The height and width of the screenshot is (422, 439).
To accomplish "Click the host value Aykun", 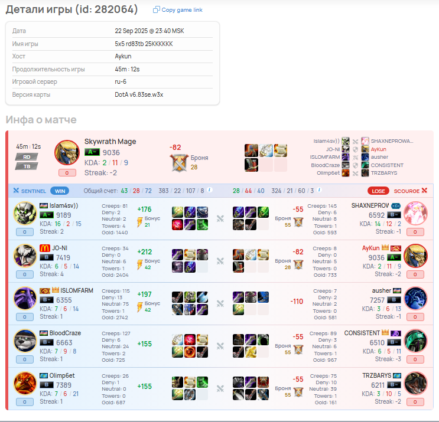I will [123, 56].
